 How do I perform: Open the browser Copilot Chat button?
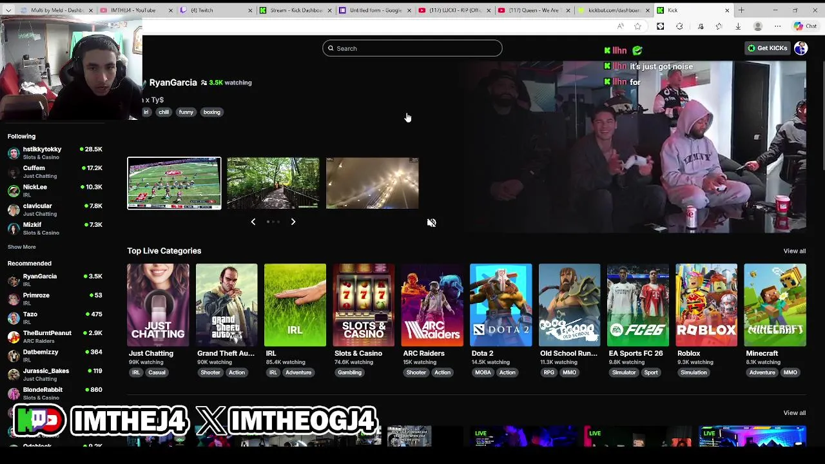[x=805, y=26]
